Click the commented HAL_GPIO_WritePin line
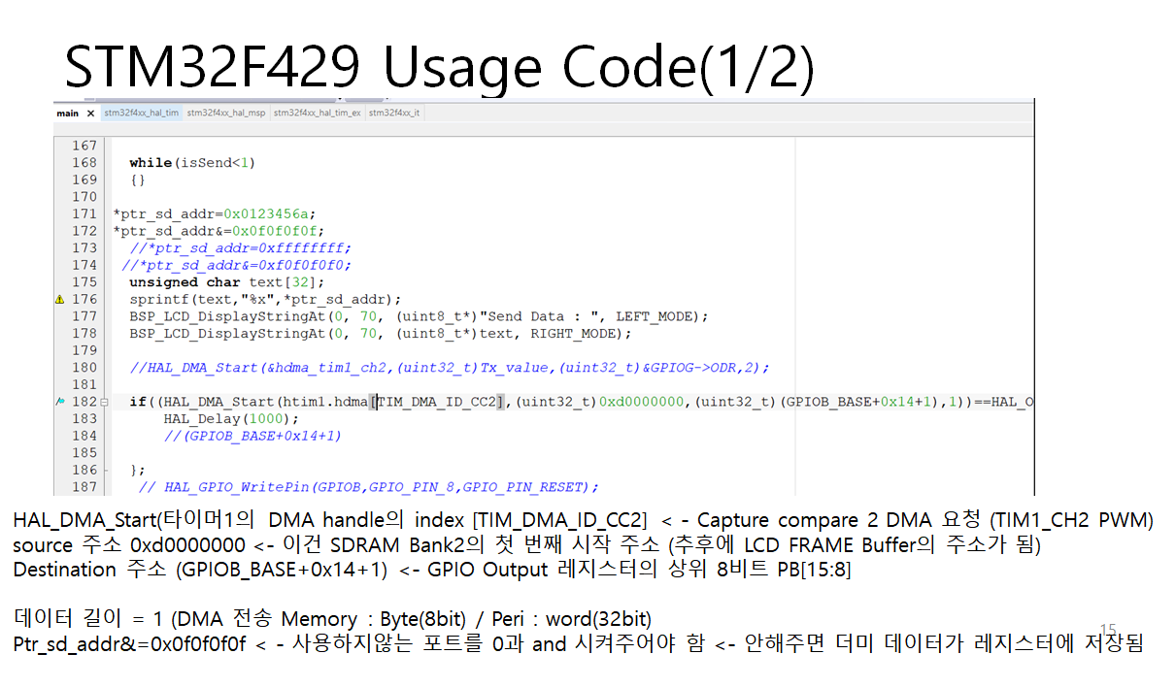1176x687 pixels. click(369, 487)
